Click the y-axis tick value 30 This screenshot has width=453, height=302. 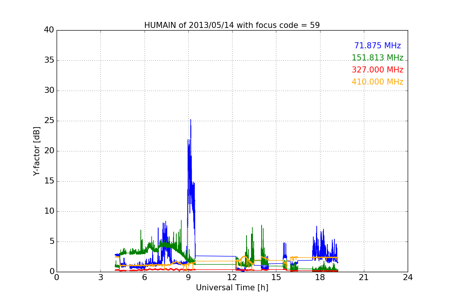pyautogui.click(x=49, y=91)
